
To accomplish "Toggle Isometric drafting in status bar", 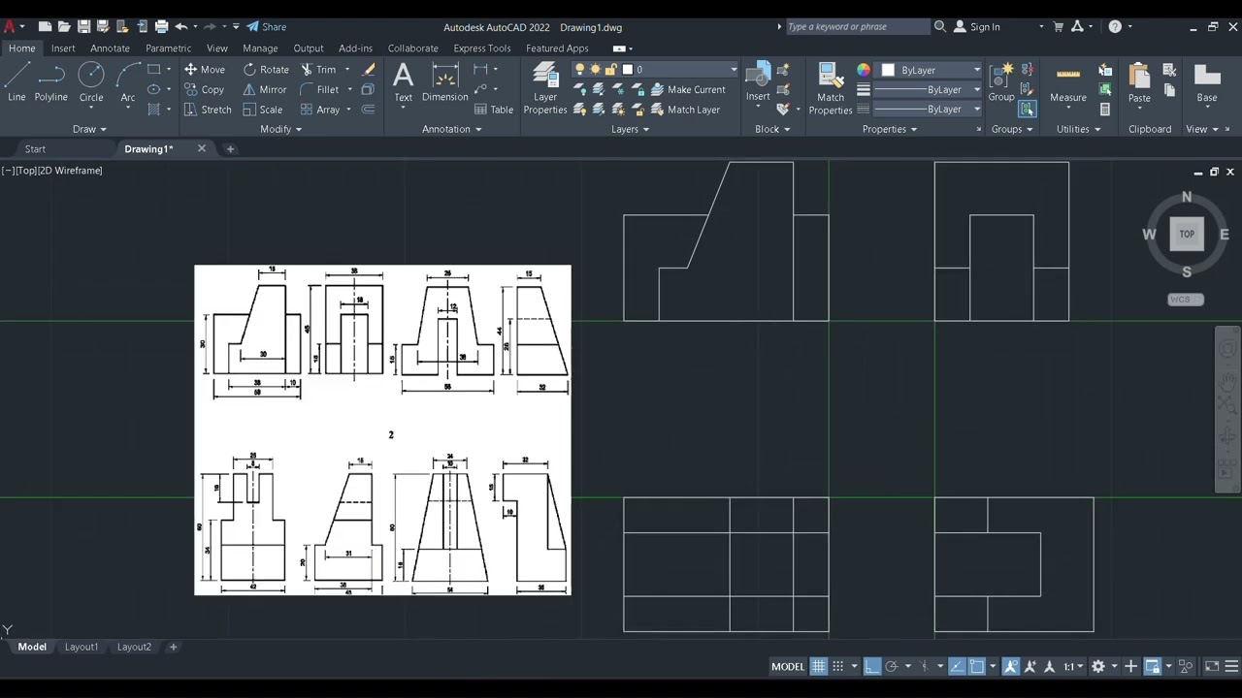I will tap(925, 666).
